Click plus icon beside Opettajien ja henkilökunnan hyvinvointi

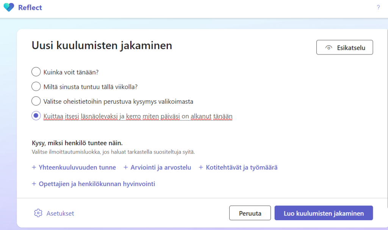(x=34, y=184)
